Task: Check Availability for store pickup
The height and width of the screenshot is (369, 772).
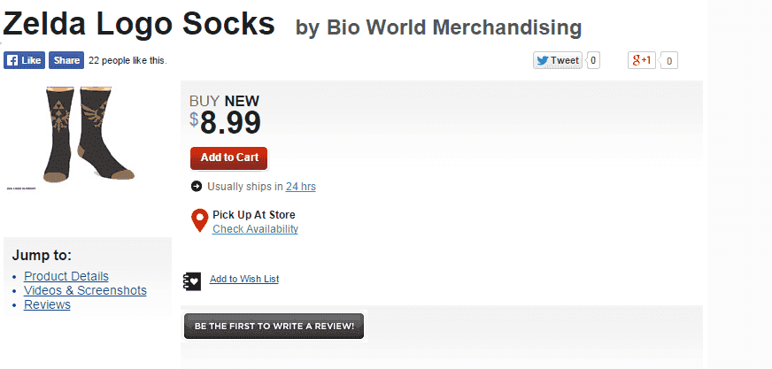Action: click(x=255, y=229)
